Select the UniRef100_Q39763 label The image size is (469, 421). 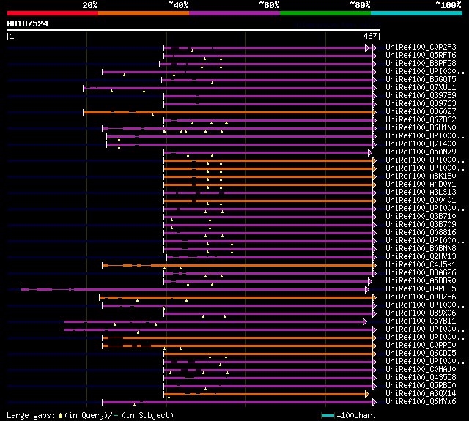coord(421,104)
